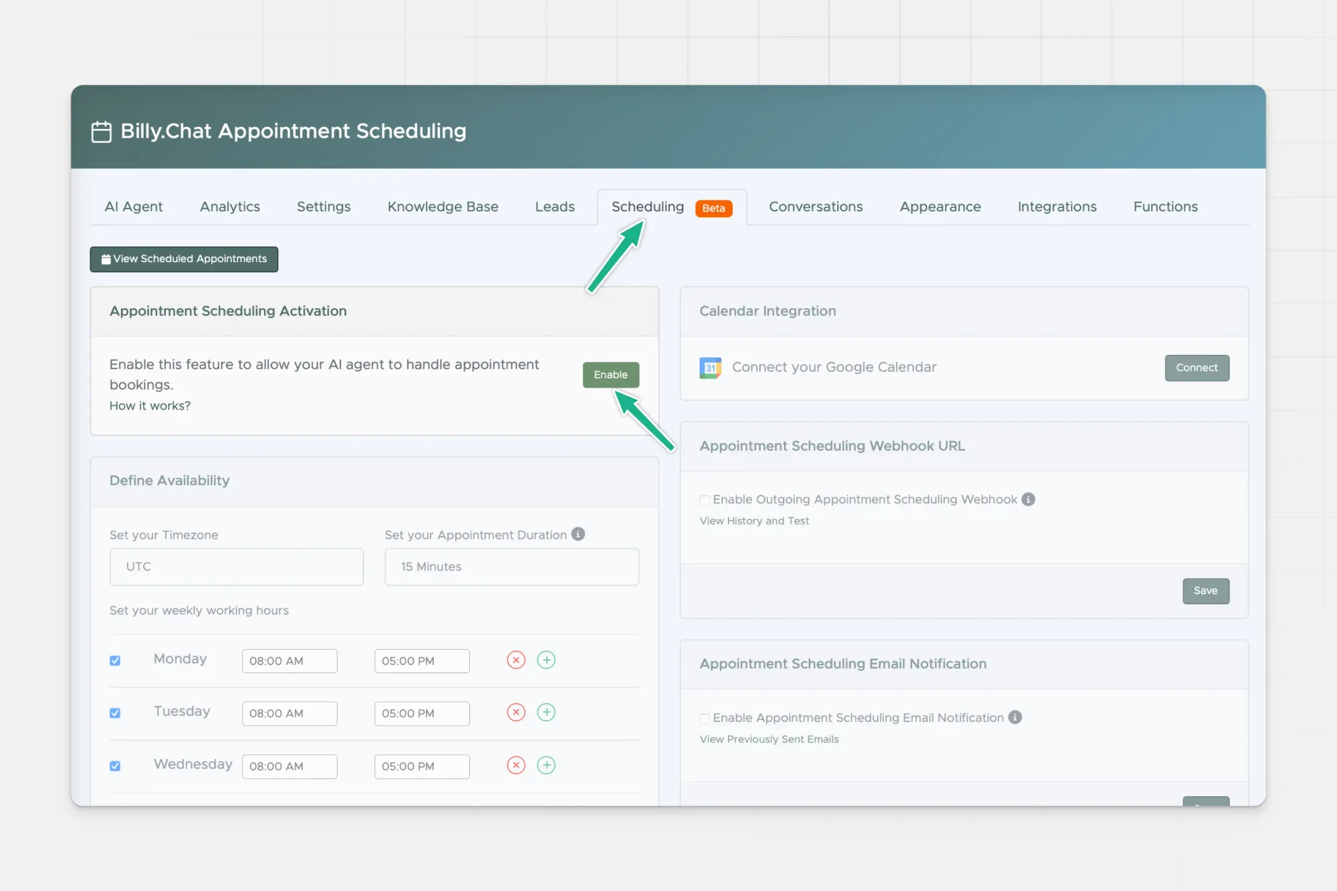This screenshot has width=1337, height=891.
Task: Enable Appointment Scheduling Email Notification checkbox
Action: pyautogui.click(x=705, y=719)
